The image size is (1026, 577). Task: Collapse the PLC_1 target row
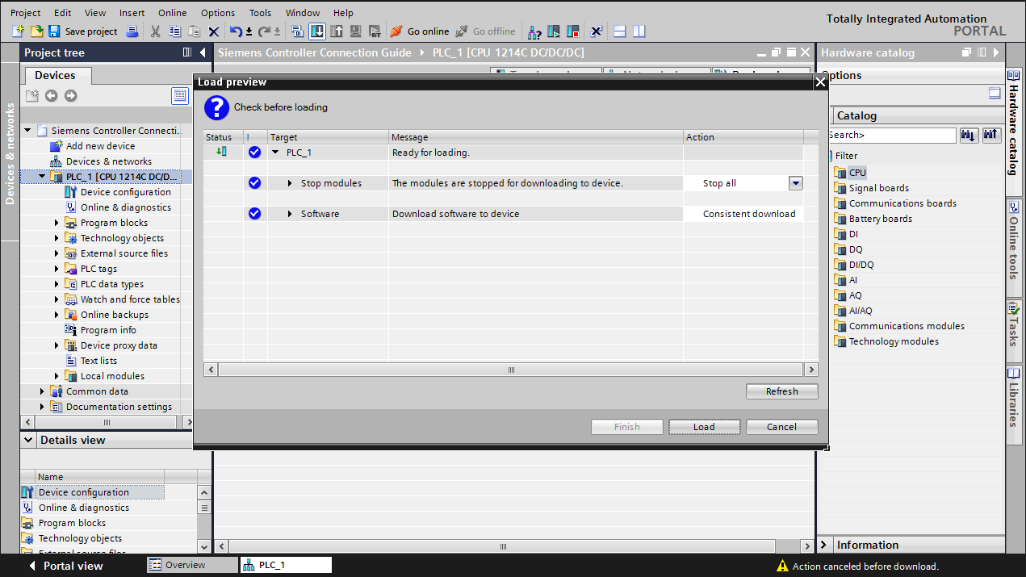point(276,153)
